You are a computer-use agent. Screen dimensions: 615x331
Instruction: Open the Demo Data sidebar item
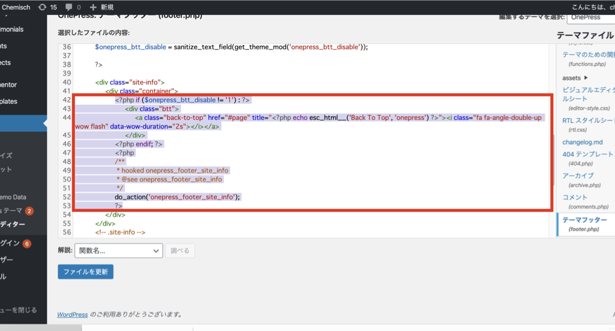click(13, 197)
